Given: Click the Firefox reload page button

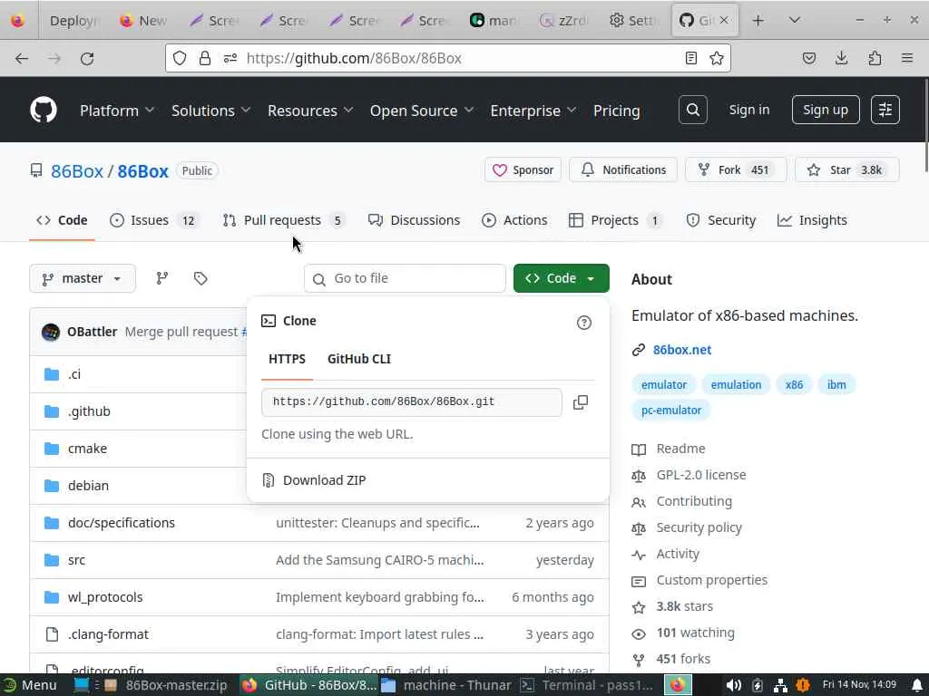Looking at the screenshot, I should (87, 58).
